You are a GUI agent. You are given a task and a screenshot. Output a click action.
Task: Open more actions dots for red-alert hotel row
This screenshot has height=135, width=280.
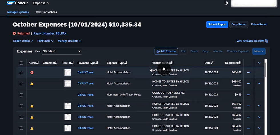pos(248,72)
